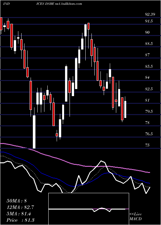Click the IND text in header

click(6, 4)
